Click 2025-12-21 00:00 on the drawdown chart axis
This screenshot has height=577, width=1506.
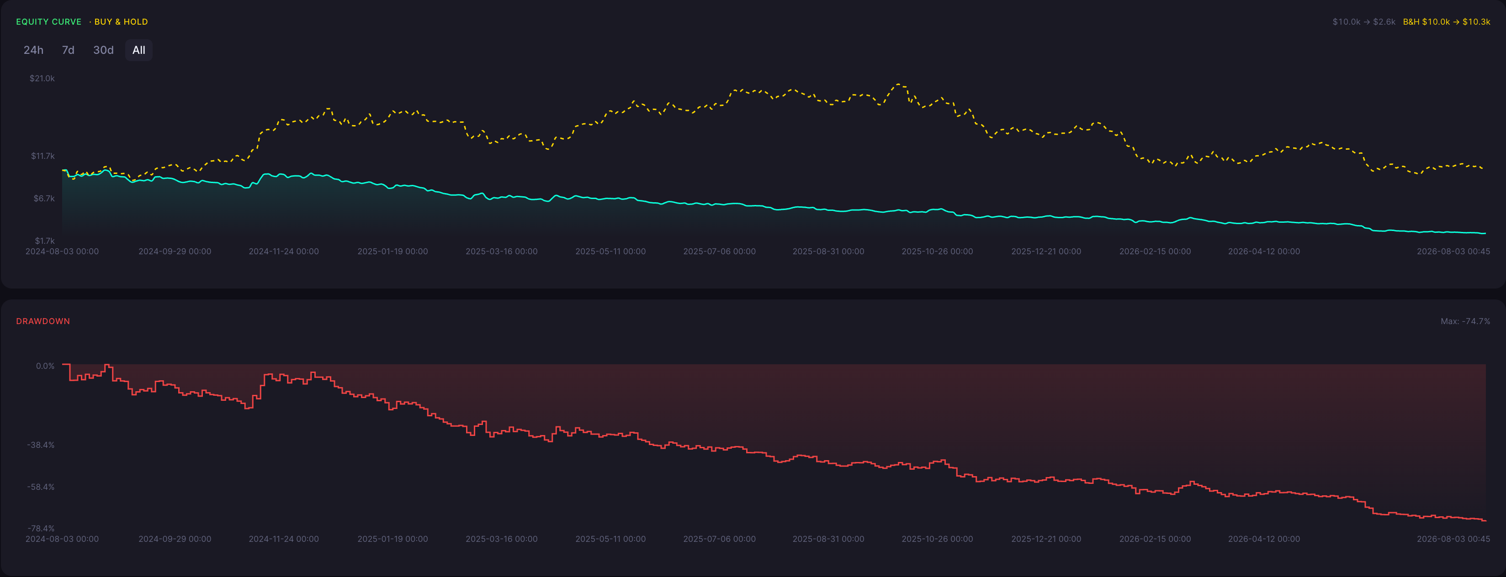click(1046, 539)
